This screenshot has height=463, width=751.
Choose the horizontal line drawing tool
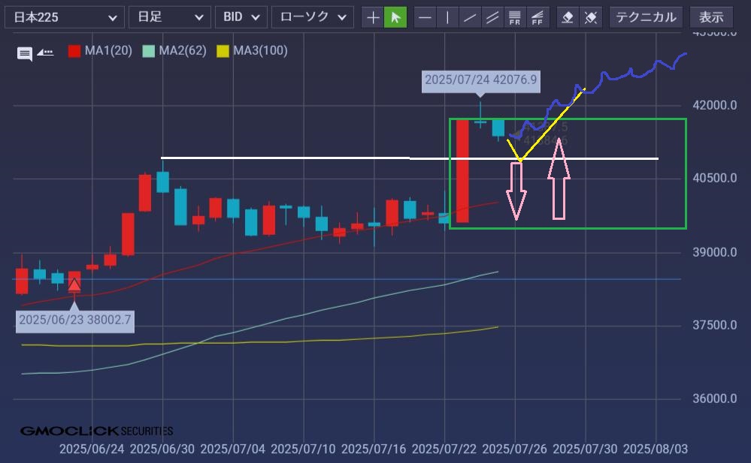point(425,18)
